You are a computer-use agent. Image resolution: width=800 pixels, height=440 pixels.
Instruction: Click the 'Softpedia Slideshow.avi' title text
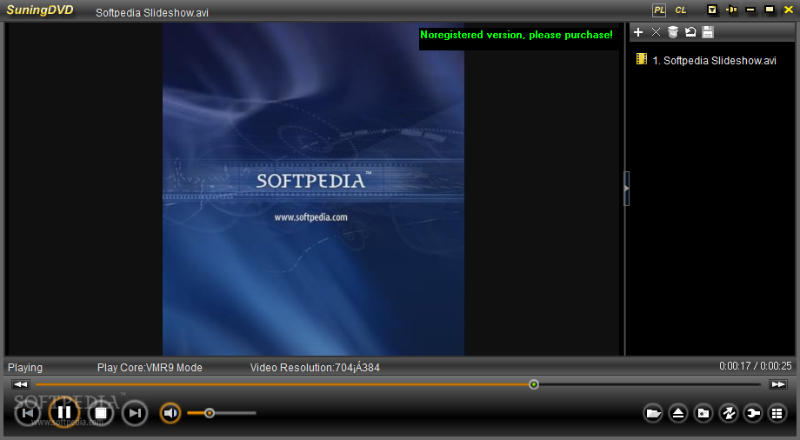pyautogui.click(x=152, y=13)
